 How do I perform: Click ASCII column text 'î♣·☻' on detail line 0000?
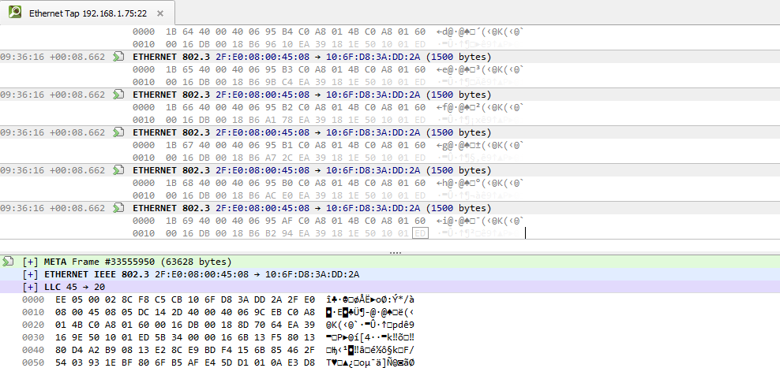tap(337, 300)
